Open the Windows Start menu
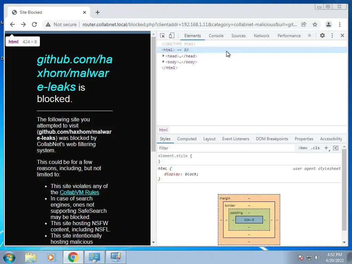Screen dimensions: 352x264 [x=9, y=257]
